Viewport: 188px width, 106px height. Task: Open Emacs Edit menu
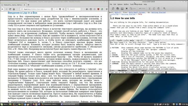pos(115,4)
